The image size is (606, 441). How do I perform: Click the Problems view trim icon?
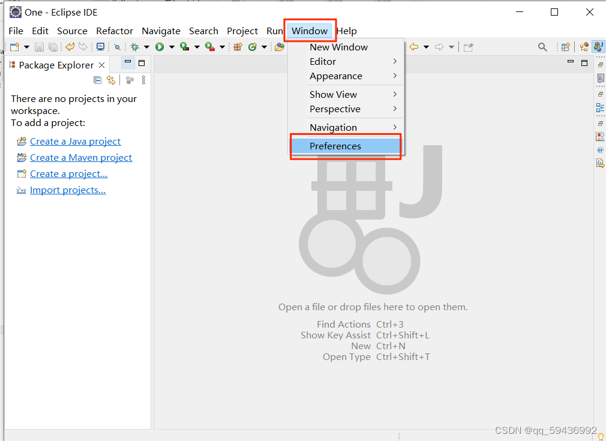(600, 136)
